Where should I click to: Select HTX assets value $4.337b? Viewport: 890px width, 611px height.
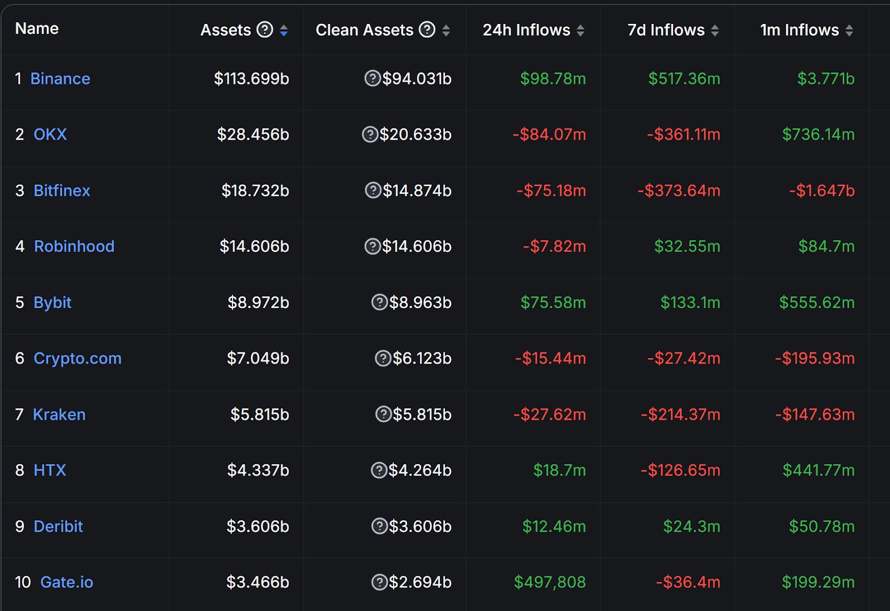point(258,470)
